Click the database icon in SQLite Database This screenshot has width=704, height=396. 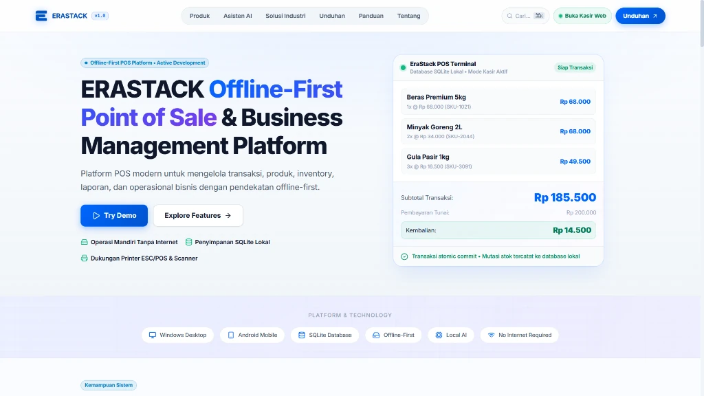pos(302,335)
